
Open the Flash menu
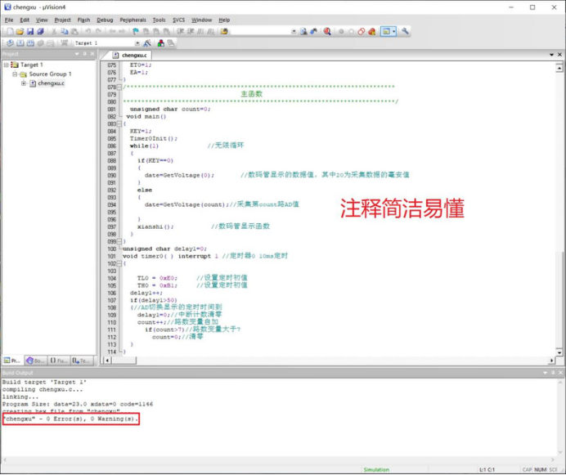tap(83, 20)
